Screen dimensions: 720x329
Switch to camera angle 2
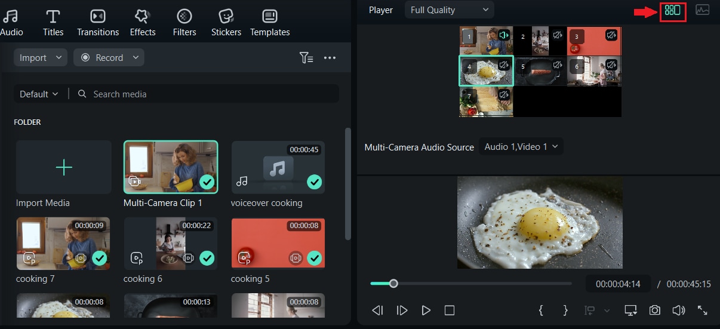tap(540, 41)
